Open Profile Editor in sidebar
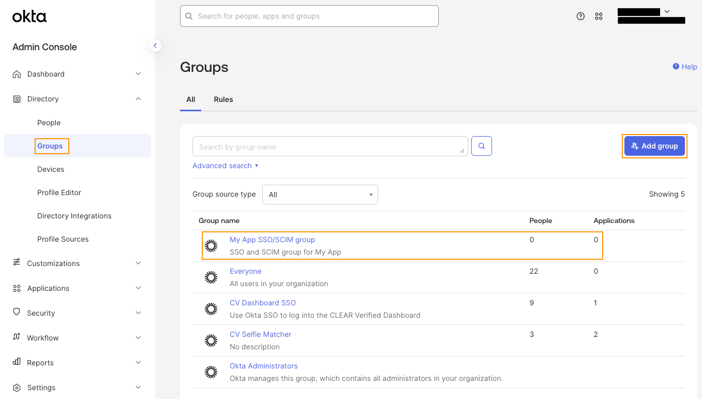Viewport: 702px width, 399px height. 59,193
